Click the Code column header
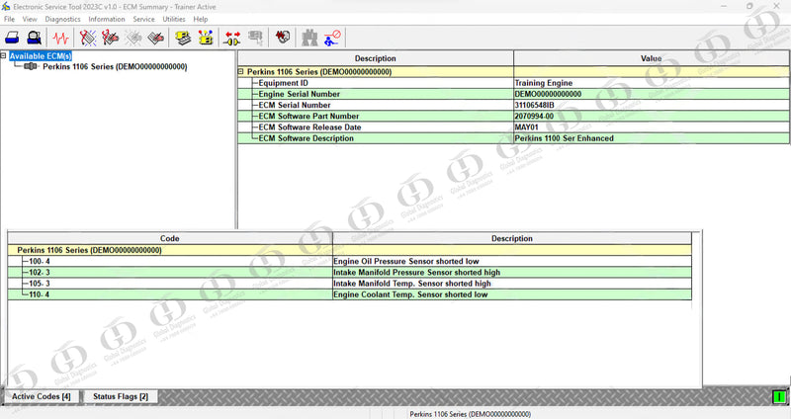791x419 pixels. tap(169, 238)
